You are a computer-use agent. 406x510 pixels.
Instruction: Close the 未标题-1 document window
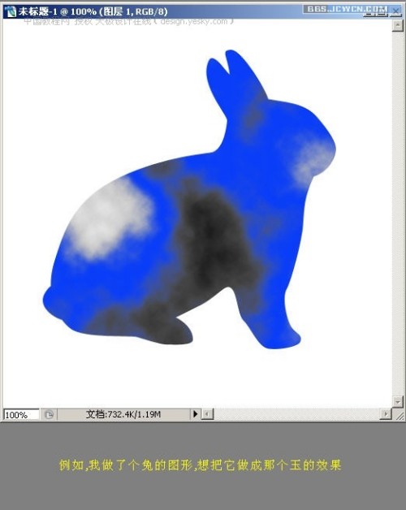395,11
